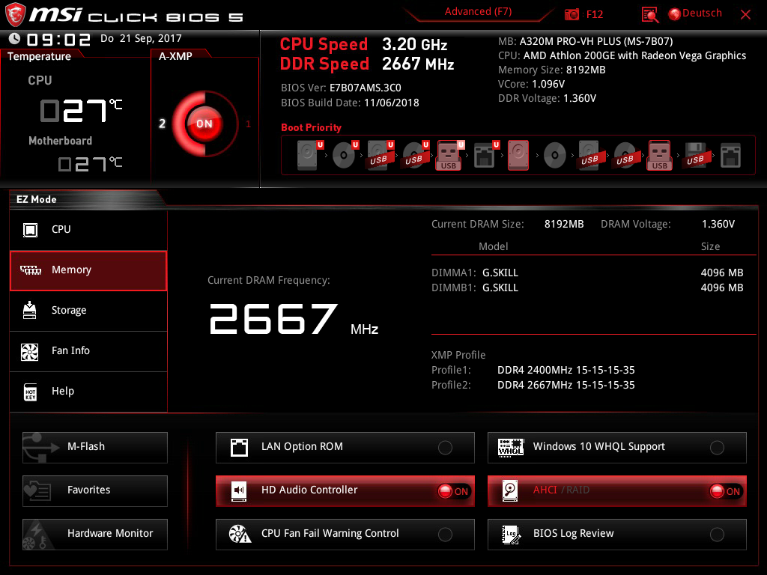Select the UEFI USB hard disk boot icon
This screenshot has height=575, width=767.
coord(380,156)
